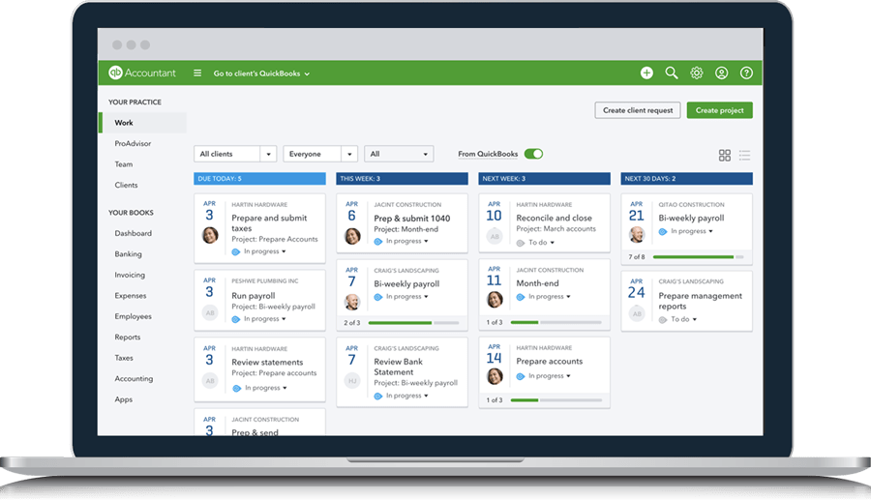Open the help question mark icon
This screenshot has height=500, width=871.
point(746,73)
